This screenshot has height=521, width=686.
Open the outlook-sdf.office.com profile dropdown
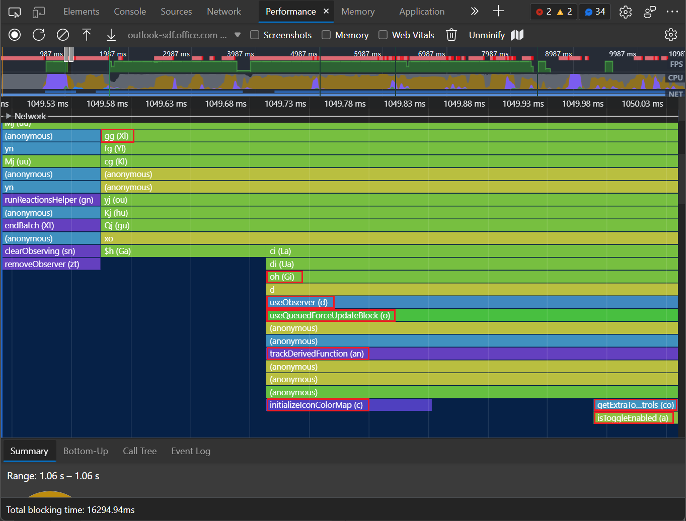(237, 35)
